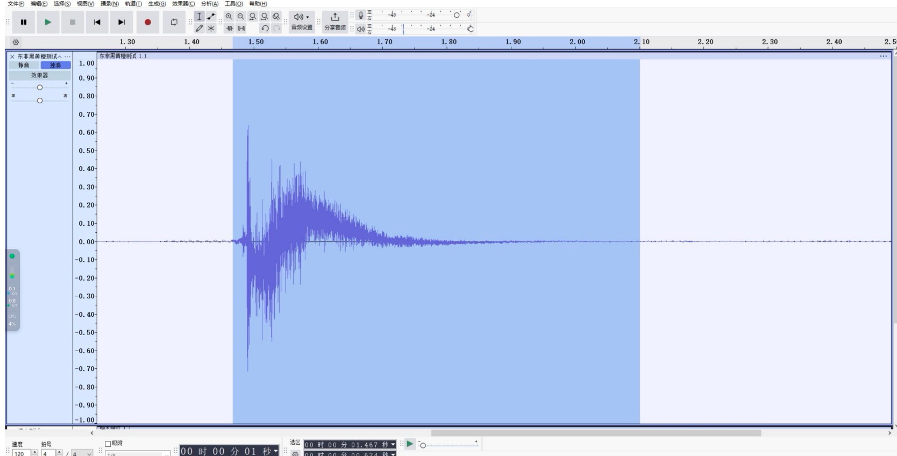Select the Envelope tool
Screen dimensions: 897x456
[211, 17]
